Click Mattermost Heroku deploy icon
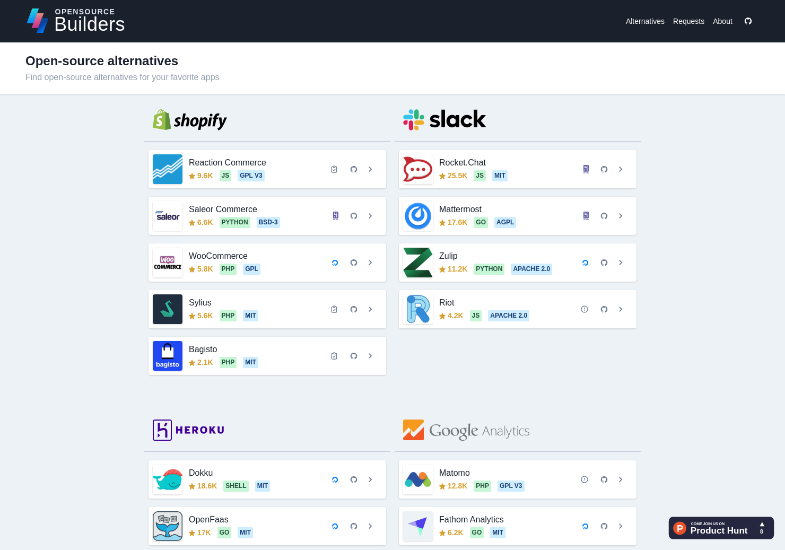This screenshot has width=785, height=550. (x=586, y=216)
